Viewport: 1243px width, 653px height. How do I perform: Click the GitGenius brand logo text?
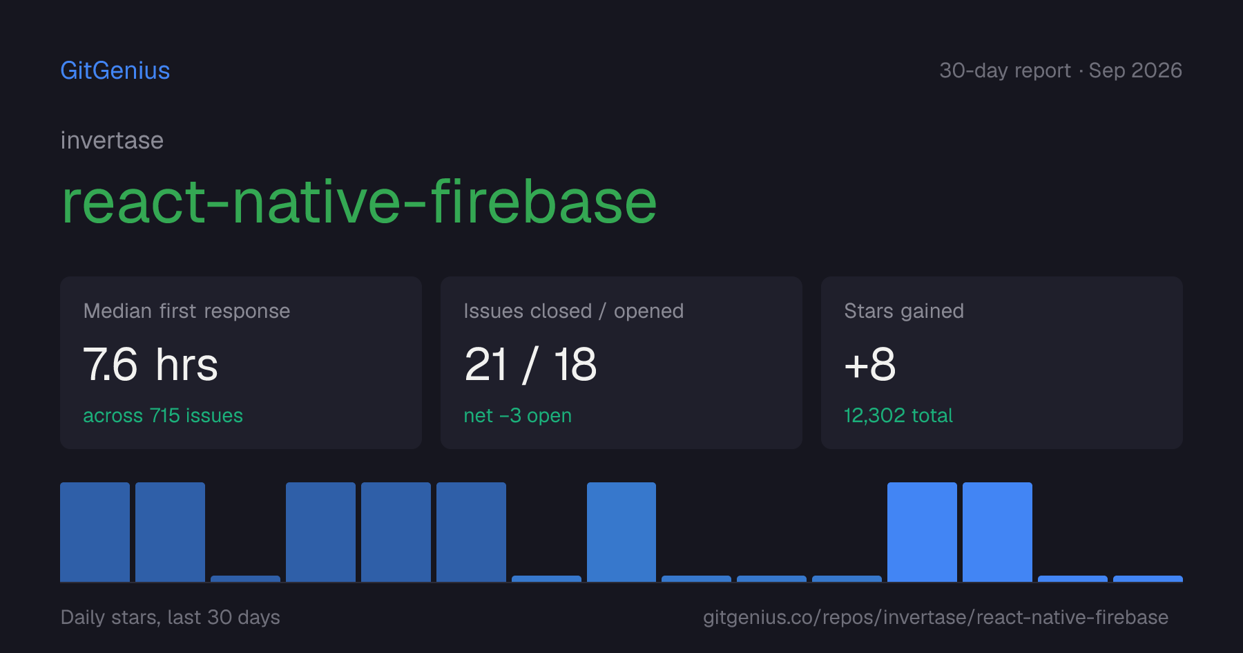click(115, 70)
